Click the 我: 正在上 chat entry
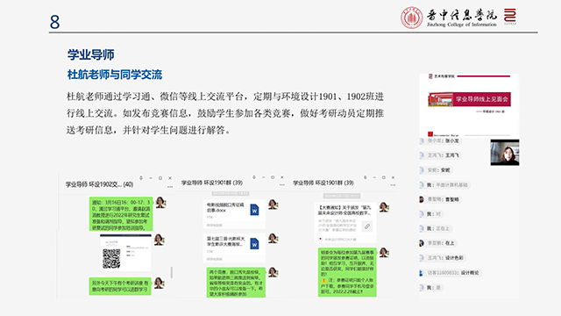This screenshot has height=316, width=561. pyautogui.click(x=437, y=228)
